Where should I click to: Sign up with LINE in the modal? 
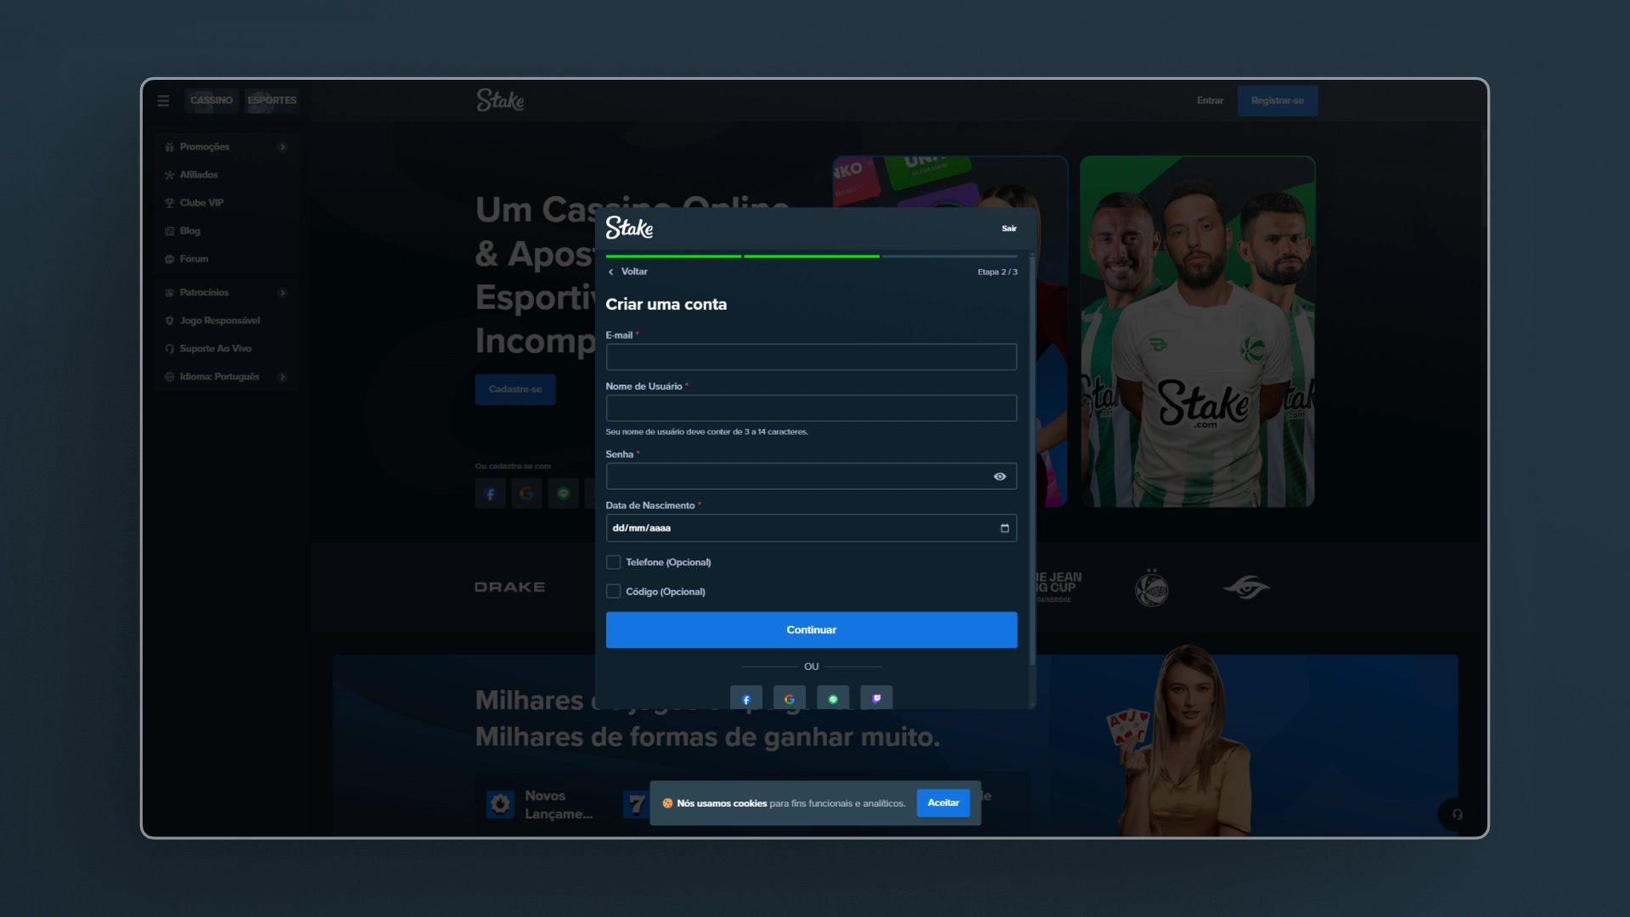pos(833,699)
